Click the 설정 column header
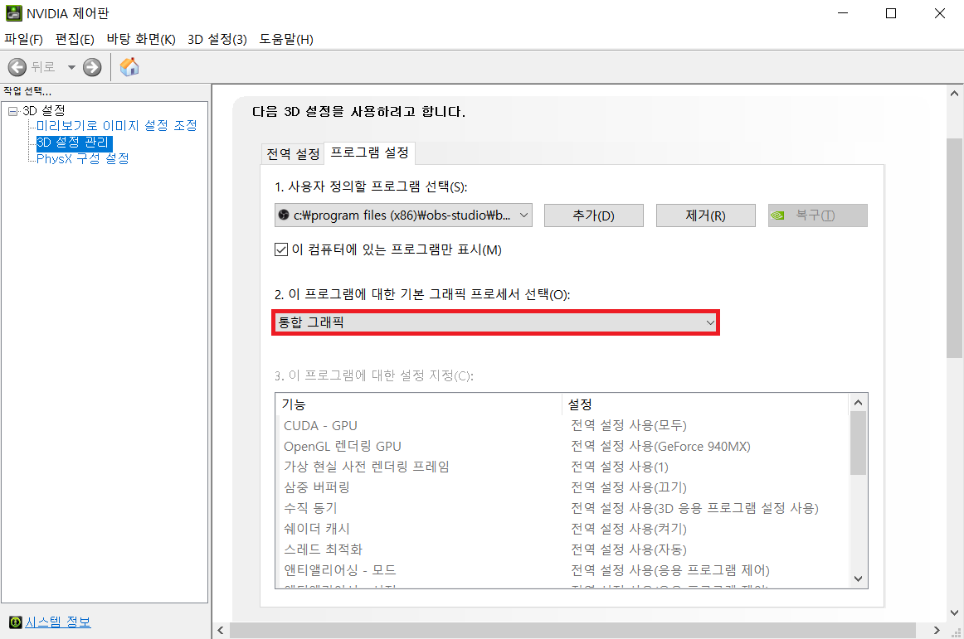 (x=705, y=404)
